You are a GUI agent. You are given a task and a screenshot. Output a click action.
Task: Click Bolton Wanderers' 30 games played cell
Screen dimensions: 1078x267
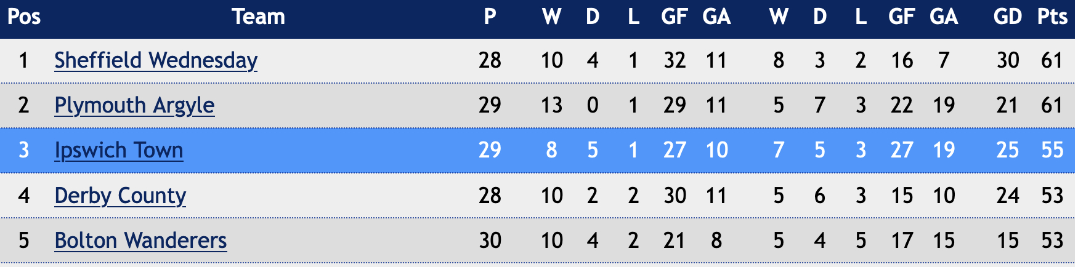pyautogui.click(x=490, y=241)
